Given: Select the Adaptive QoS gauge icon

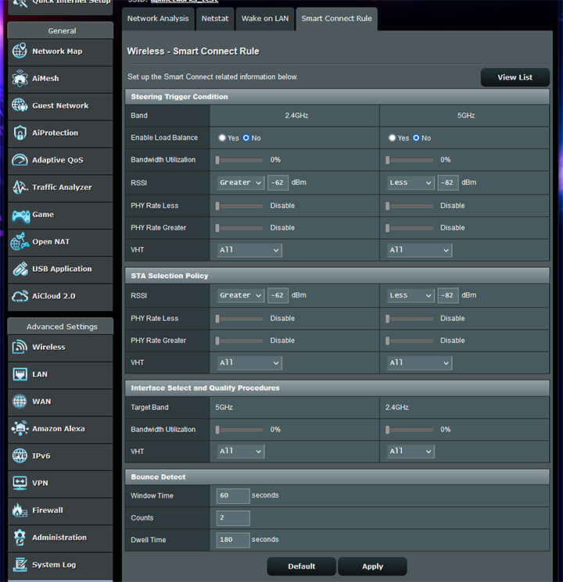Looking at the screenshot, I should 20,160.
